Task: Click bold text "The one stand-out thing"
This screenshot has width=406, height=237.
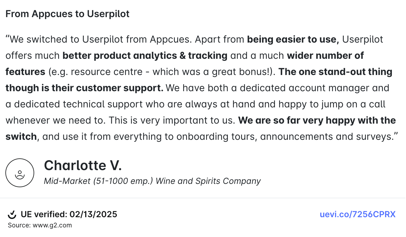Action: coord(336,72)
